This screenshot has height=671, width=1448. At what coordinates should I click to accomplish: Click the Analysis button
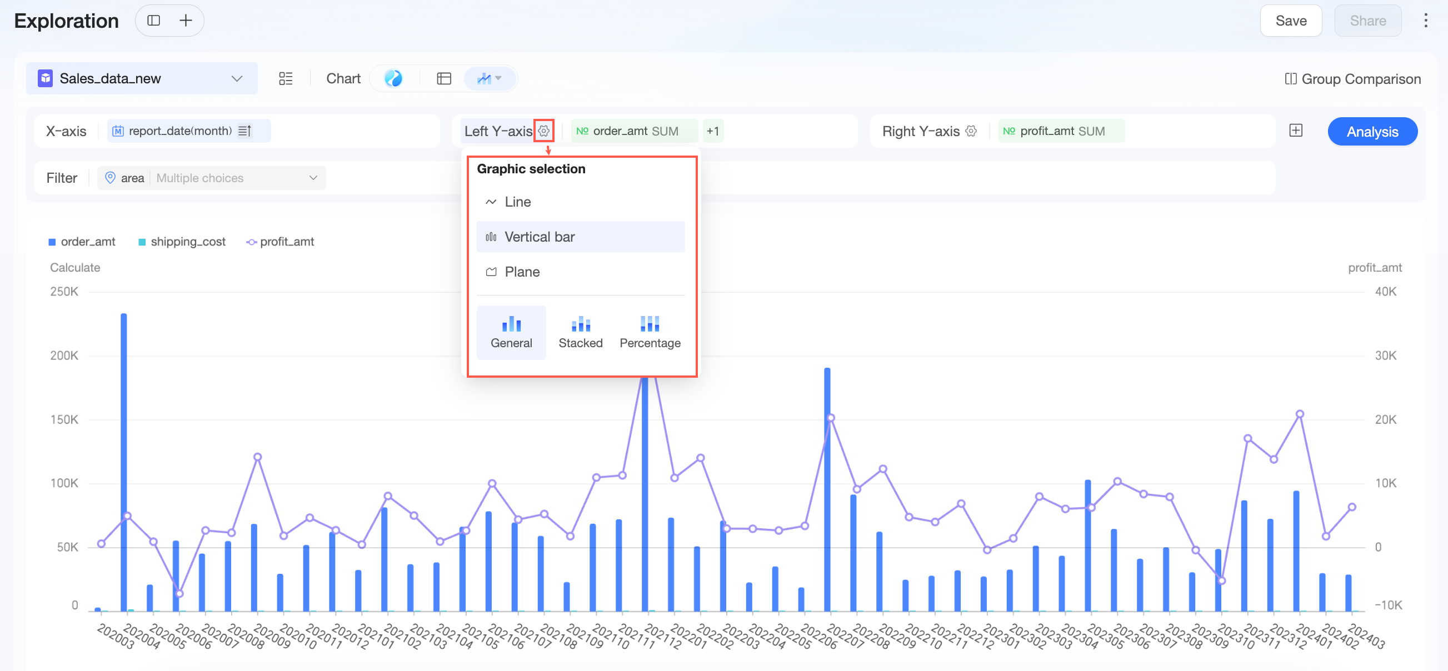click(1371, 132)
